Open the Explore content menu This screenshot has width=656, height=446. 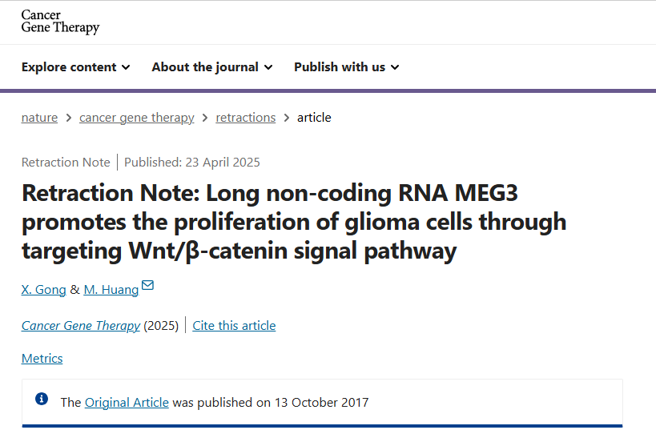tap(76, 67)
